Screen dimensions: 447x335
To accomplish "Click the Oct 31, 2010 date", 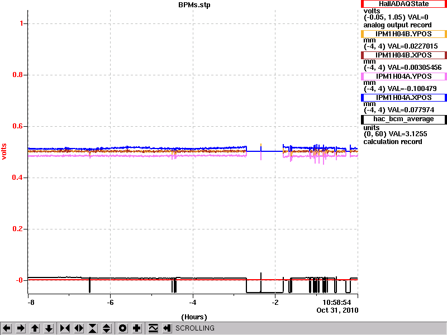I will [x=337, y=310].
